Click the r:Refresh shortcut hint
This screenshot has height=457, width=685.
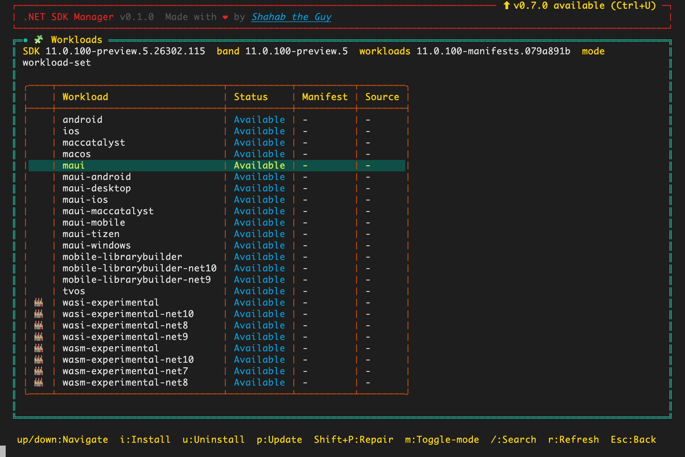tap(573, 440)
